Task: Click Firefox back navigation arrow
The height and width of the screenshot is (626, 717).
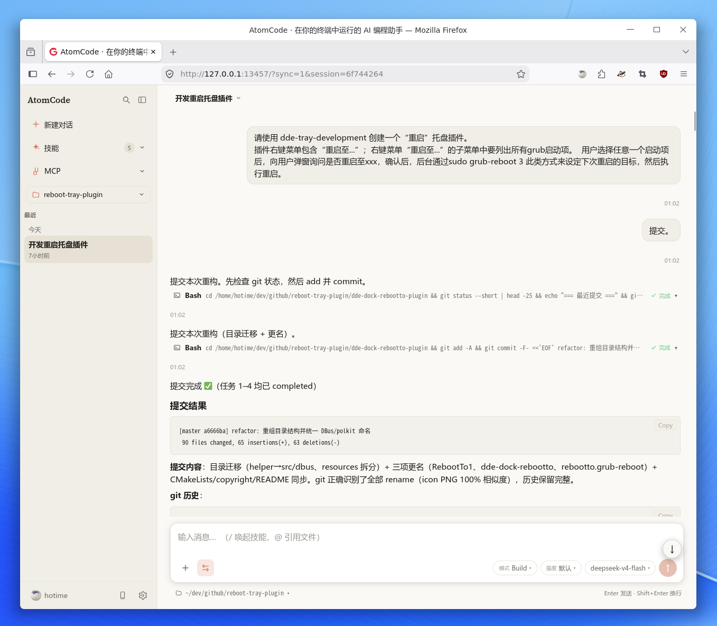Action: [52, 74]
